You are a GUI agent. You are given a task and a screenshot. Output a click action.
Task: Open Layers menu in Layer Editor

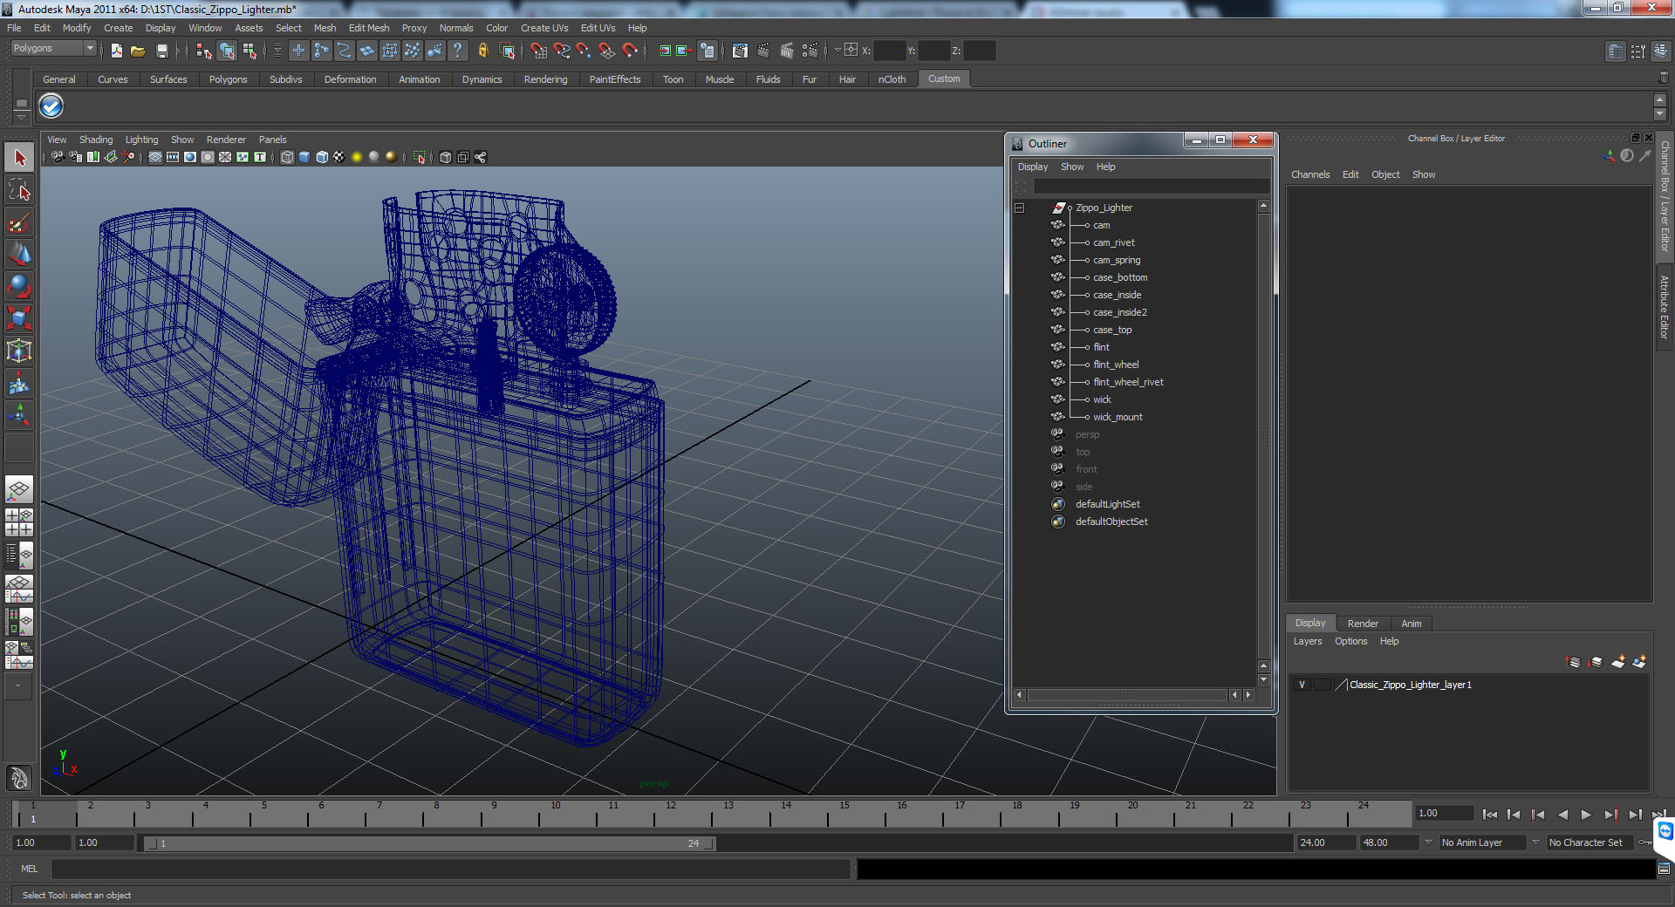pyautogui.click(x=1307, y=641)
